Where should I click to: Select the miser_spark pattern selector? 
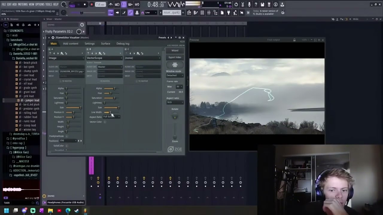coord(171,13)
